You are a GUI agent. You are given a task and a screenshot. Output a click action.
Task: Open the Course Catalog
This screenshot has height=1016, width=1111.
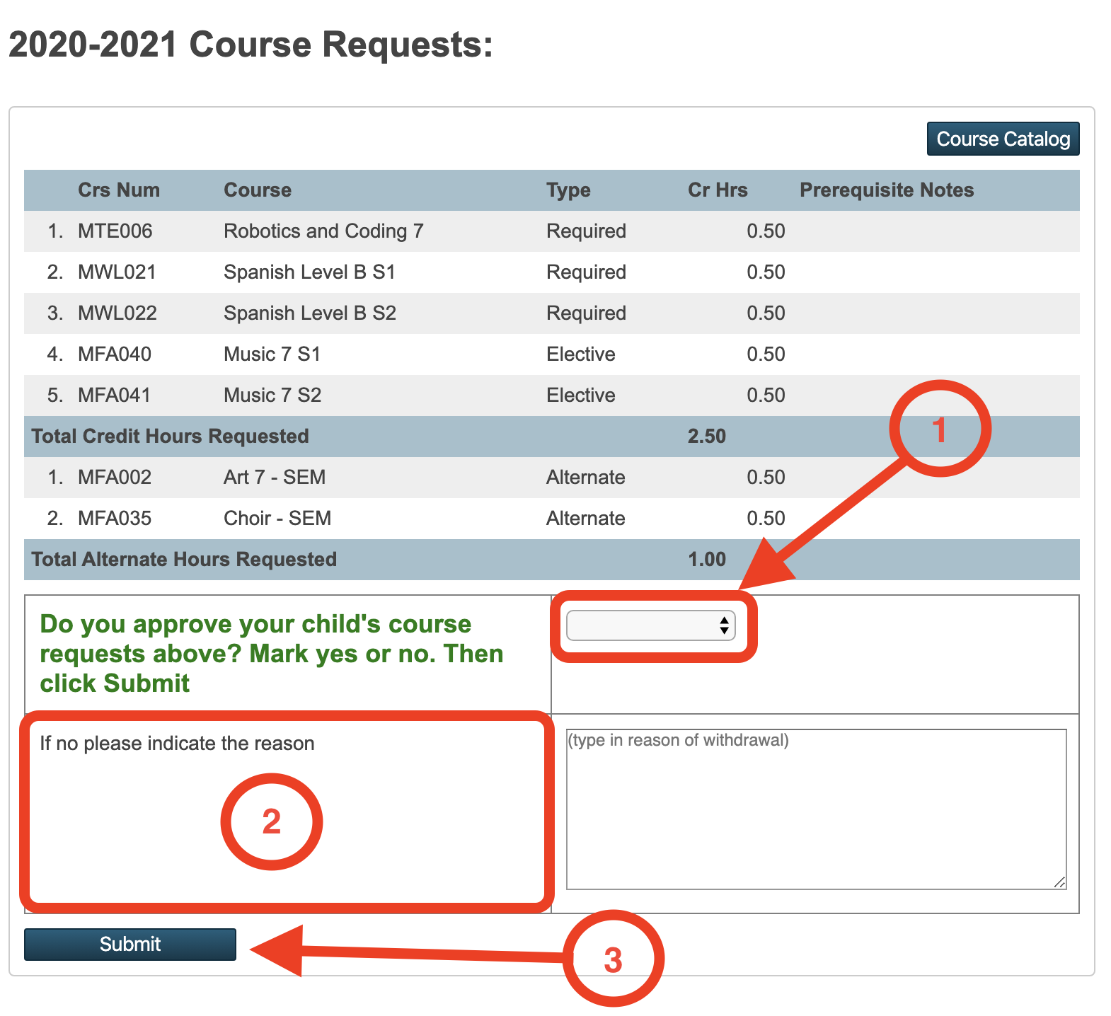click(x=1002, y=139)
